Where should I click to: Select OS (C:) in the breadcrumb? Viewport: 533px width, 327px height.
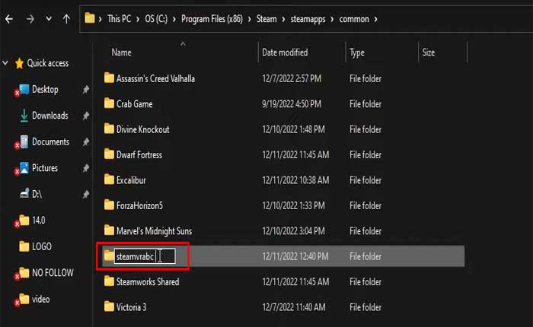pyautogui.click(x=156, y=19)
